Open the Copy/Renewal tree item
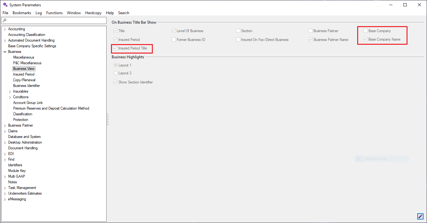 coord(24,80)
